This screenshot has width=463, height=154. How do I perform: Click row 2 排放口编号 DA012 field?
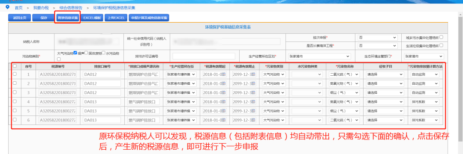coord(102,84)
